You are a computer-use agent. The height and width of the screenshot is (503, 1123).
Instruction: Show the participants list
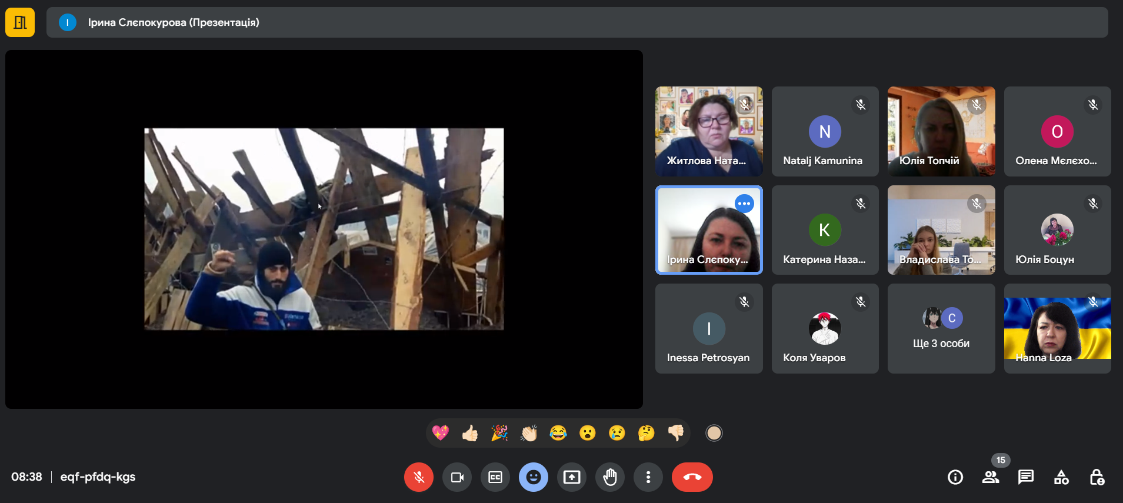[x=991, y=477]
